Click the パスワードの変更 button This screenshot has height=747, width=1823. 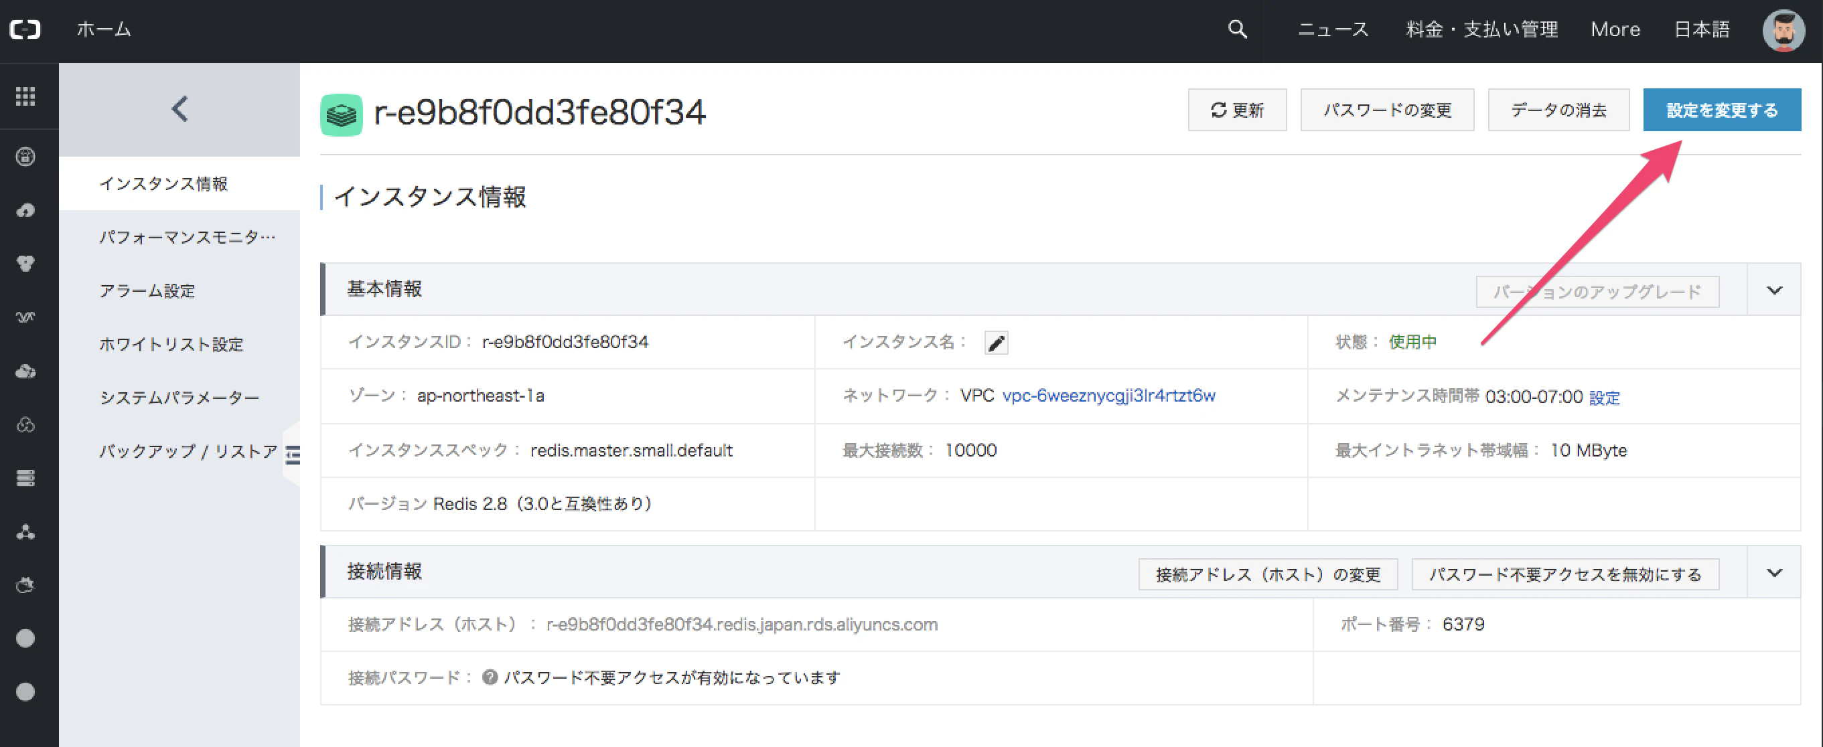pos(1387,110)
